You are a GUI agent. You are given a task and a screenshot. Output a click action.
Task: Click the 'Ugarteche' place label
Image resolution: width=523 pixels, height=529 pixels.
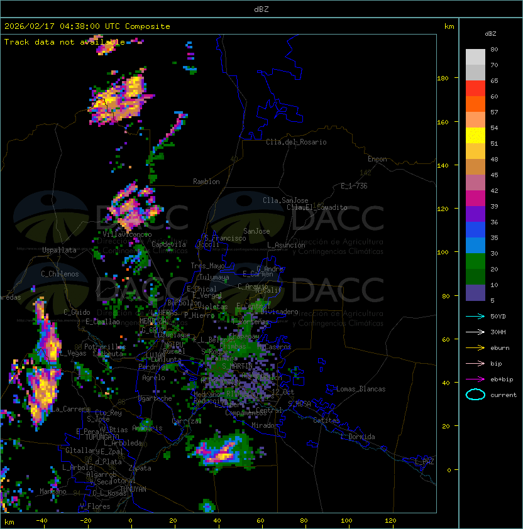[x=155, y=398]
